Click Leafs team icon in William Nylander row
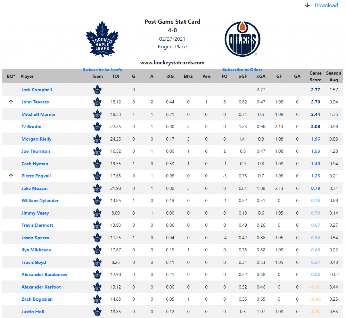 pos(97,201)
